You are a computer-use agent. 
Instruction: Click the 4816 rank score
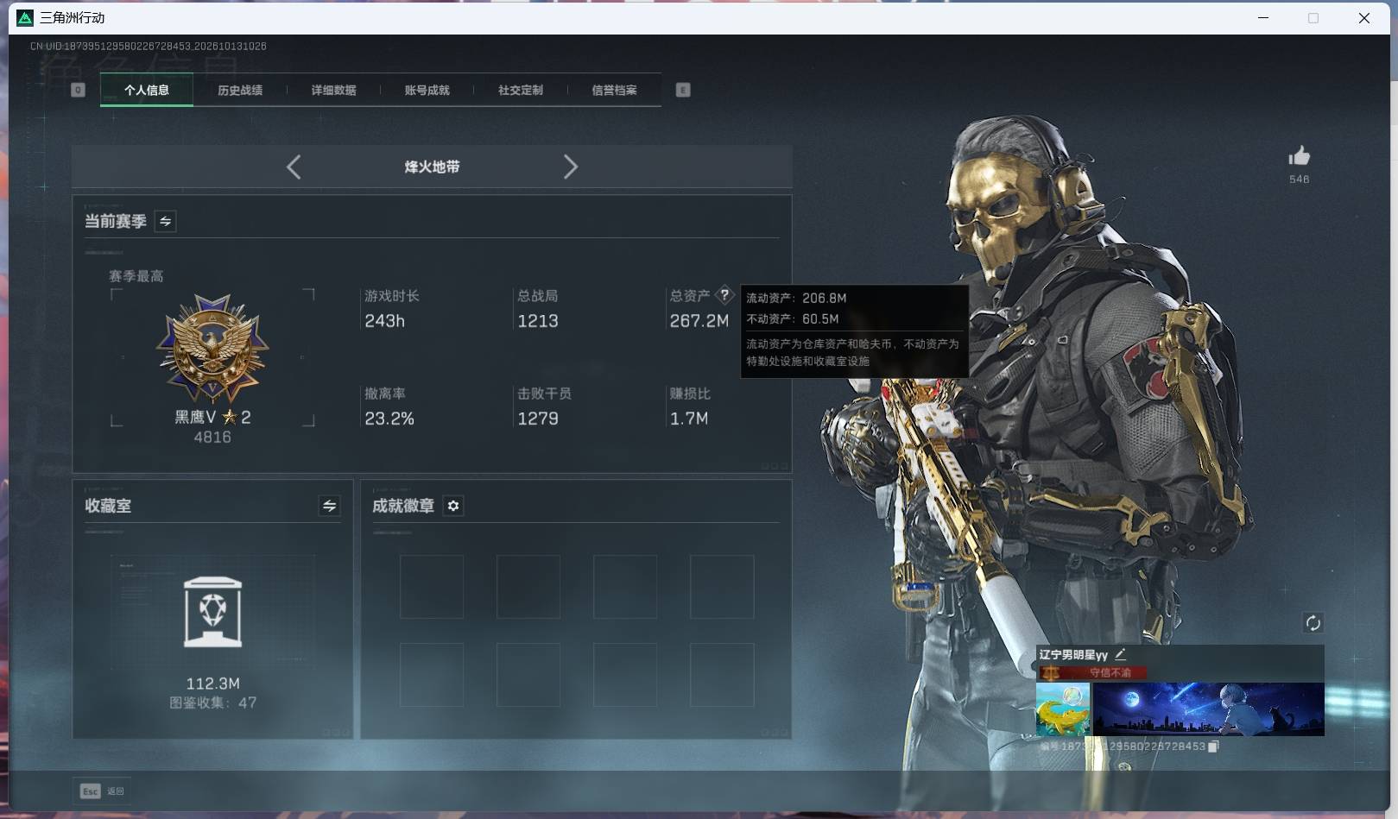tap(212, 437)
